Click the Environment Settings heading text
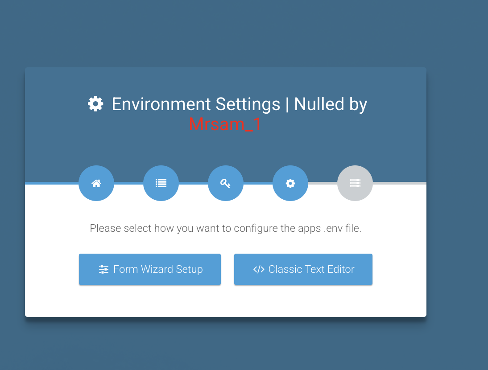 click(x=196, y=104)
